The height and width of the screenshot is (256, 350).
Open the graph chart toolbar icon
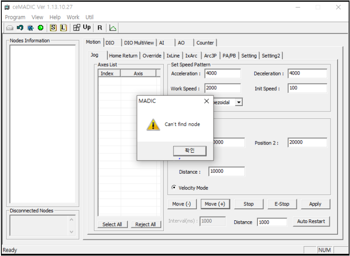click(x=113, y=28)
